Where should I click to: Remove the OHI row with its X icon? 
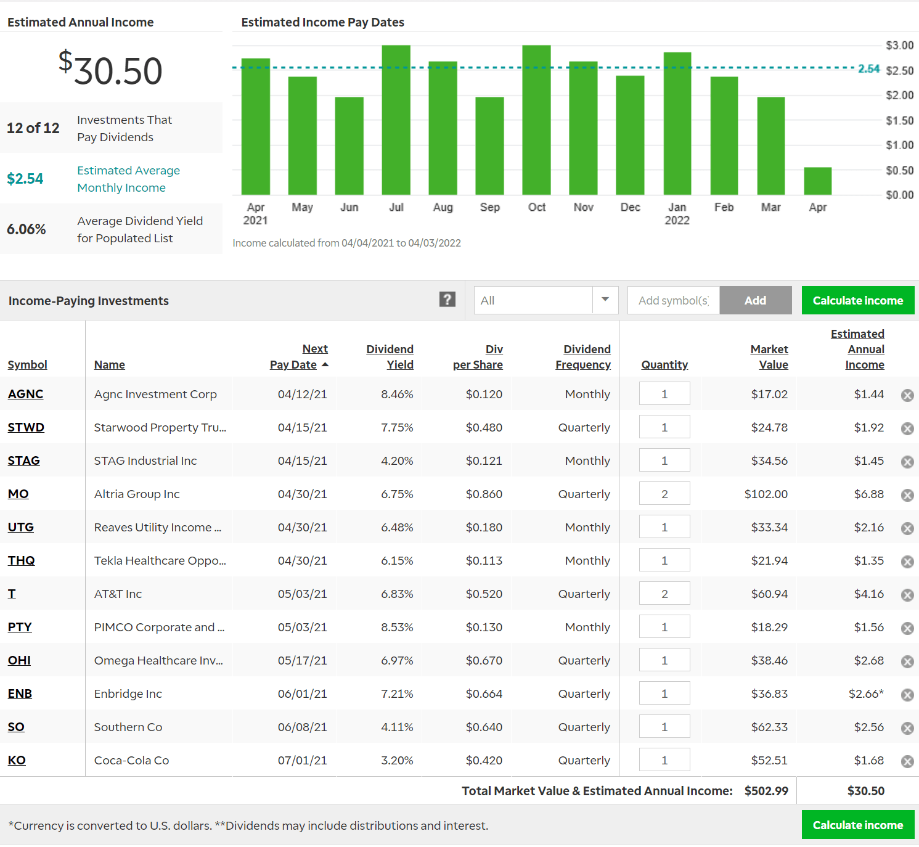pyautogui.click(x=907, y=661)
